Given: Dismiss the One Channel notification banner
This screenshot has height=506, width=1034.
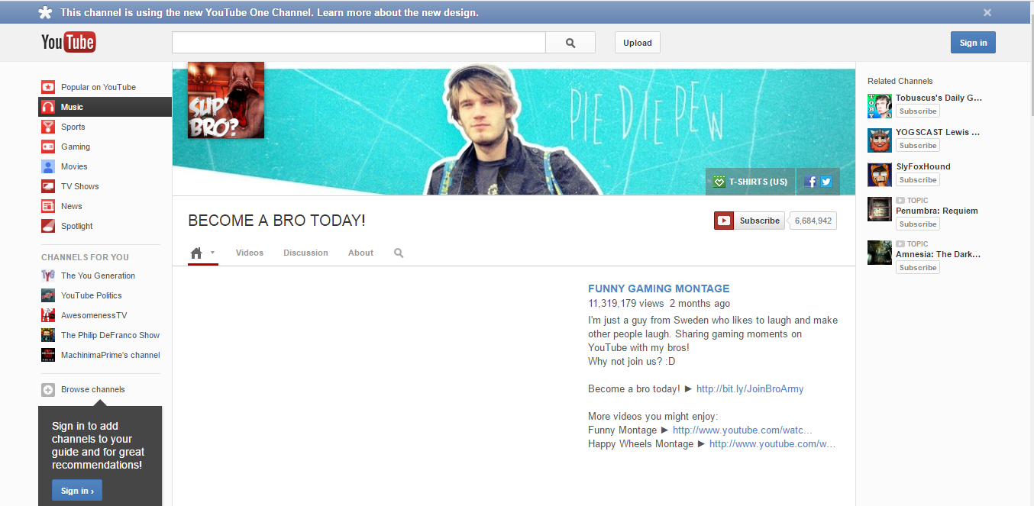Looking at the screenshot, I should tap(987, 12).
